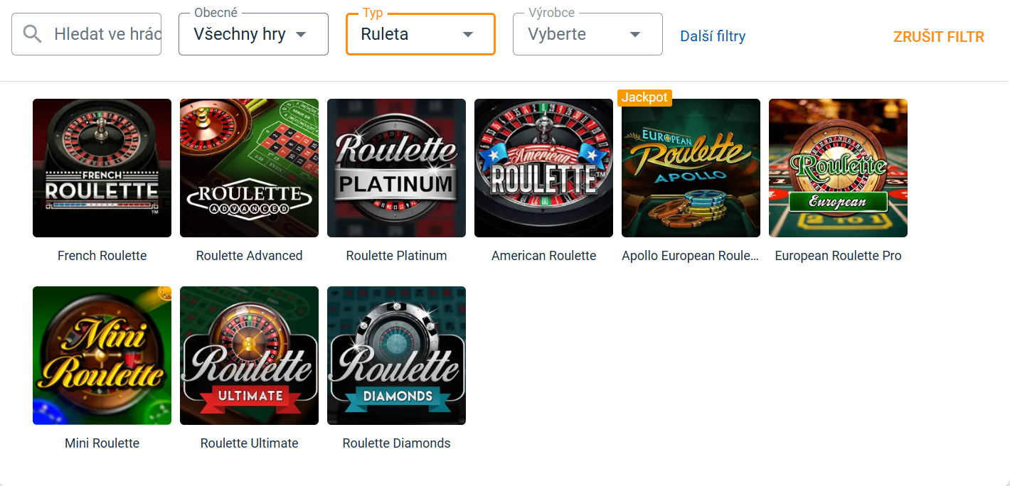Expand the Výrobce dropdown showing Vyberte
Screen dimensions: 1010x486
coord(588,34)
